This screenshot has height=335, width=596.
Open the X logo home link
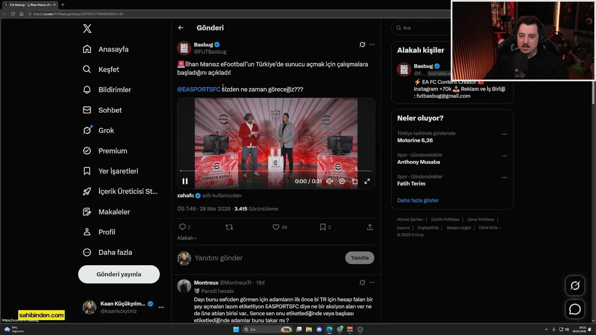[87, 28]
